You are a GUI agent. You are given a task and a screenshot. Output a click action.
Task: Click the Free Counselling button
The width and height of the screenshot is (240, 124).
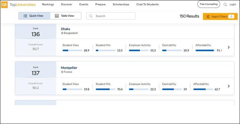[x=208, y=4]
